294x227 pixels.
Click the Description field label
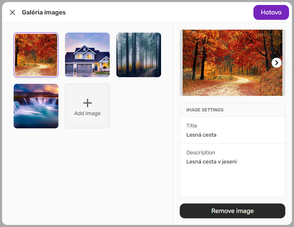point(200,153)
